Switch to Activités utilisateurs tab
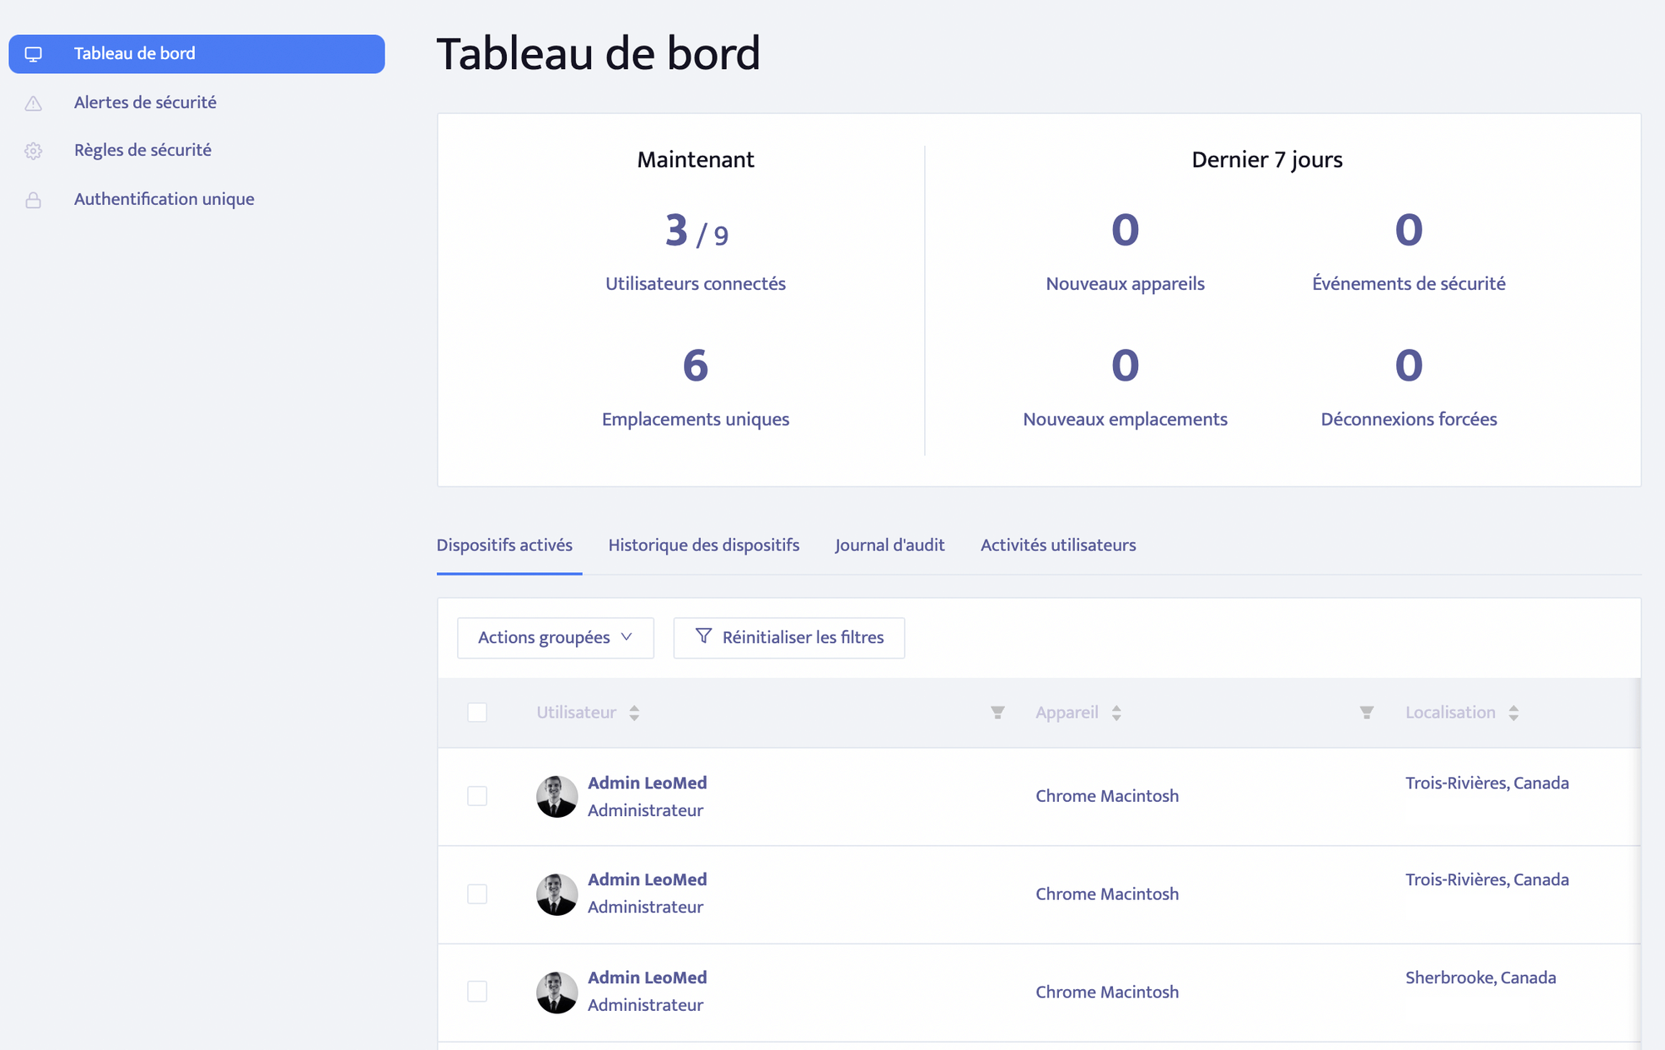The height and width of the screenshot is (1050, 1665). click(1057, 545)
